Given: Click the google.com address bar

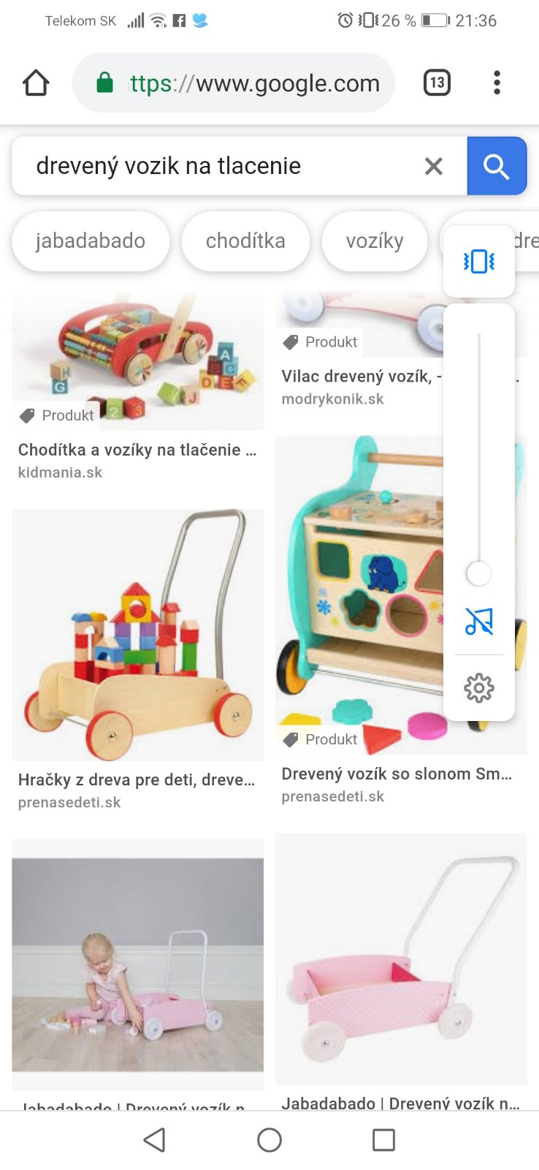Looking at the screenshot, I should pyautogui.click(x=234, y=83).
